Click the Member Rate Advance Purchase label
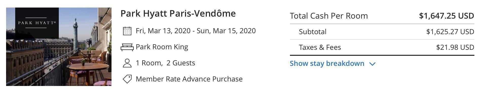This screenshot has width=480, height=93. [x=189, y=79]
